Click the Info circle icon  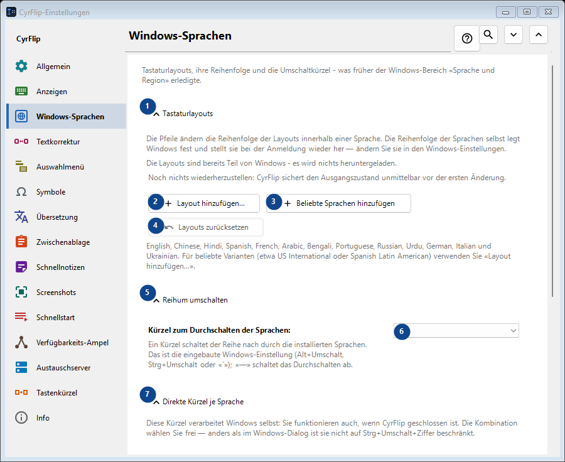21,417
